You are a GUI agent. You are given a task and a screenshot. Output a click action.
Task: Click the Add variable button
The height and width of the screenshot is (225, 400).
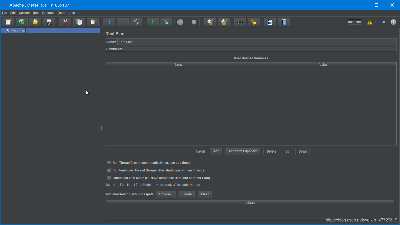click(x=216, y=151)
